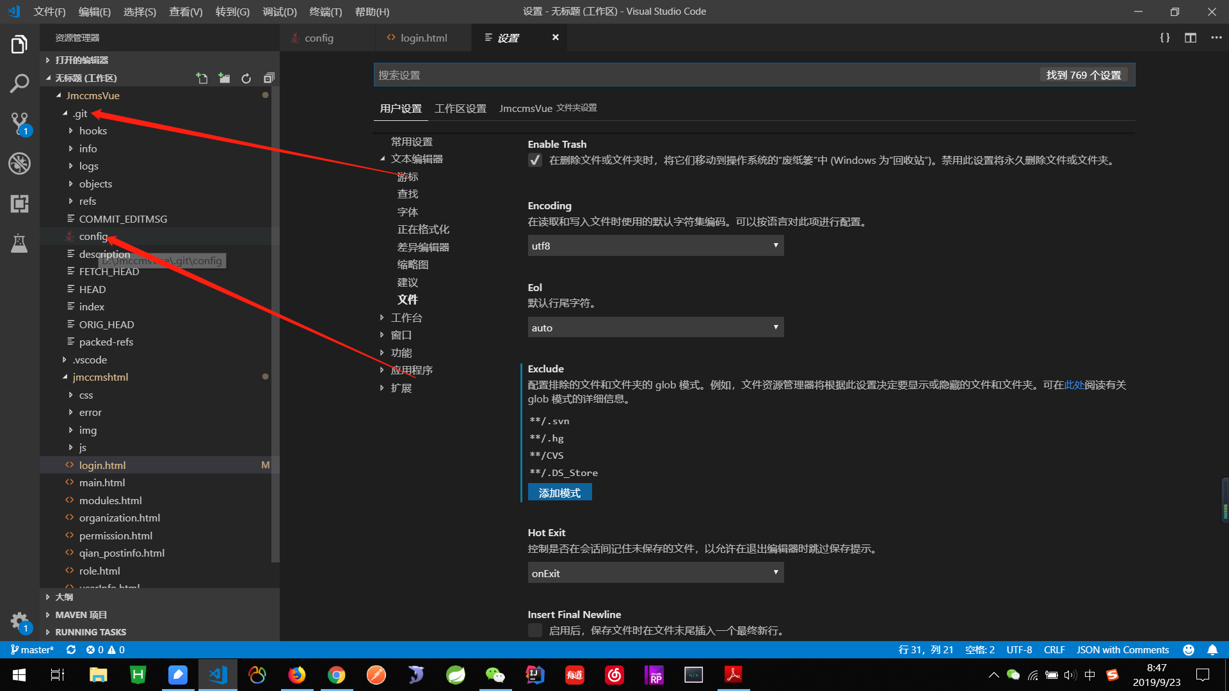Open the 查看(V) menu
The image size is (1229, 691).
coord(186,11)
